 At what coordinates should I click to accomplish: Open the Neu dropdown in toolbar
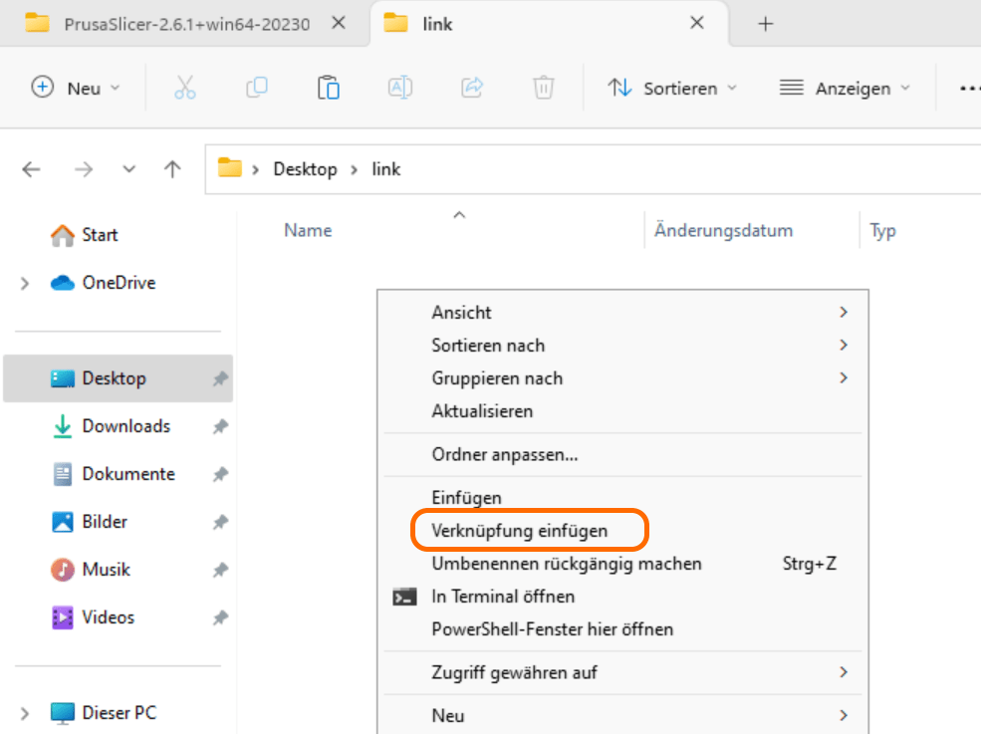(x=77, y=88)
